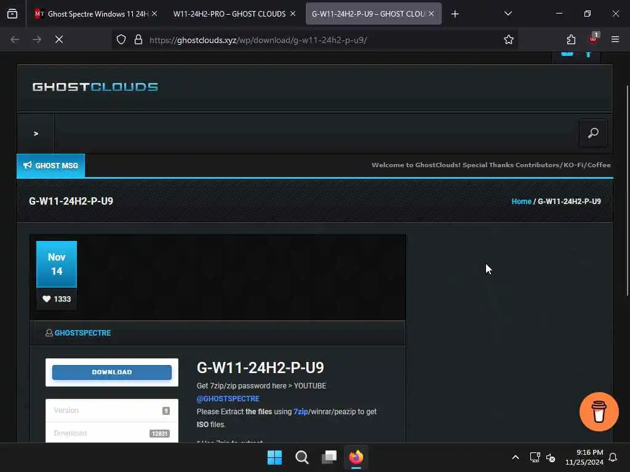Open the uBlock Origin extension icon

click(593, 39)
